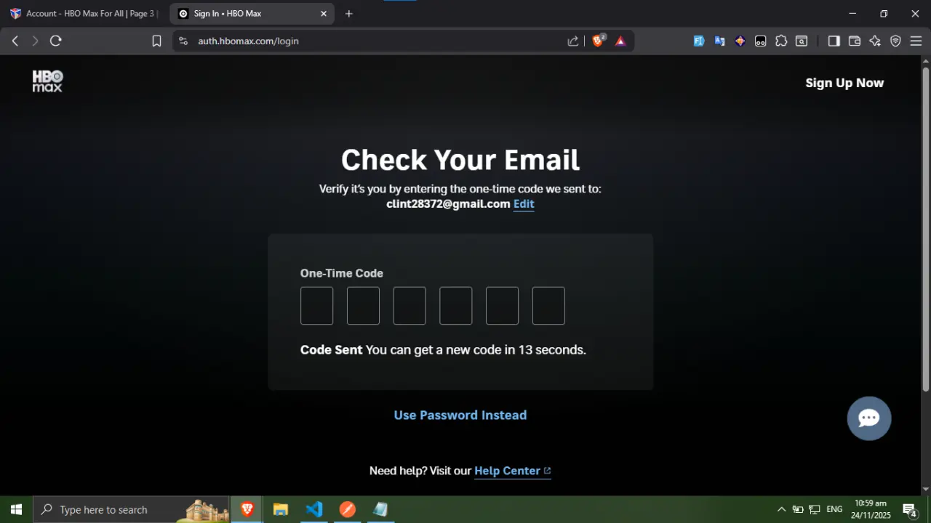This screenshot has height=523, width=931.
Task: Click the email clint28372@gmail.com text
Action: point(448,204)
